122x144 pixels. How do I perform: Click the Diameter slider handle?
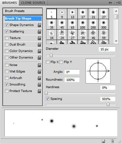coord(51,56)
